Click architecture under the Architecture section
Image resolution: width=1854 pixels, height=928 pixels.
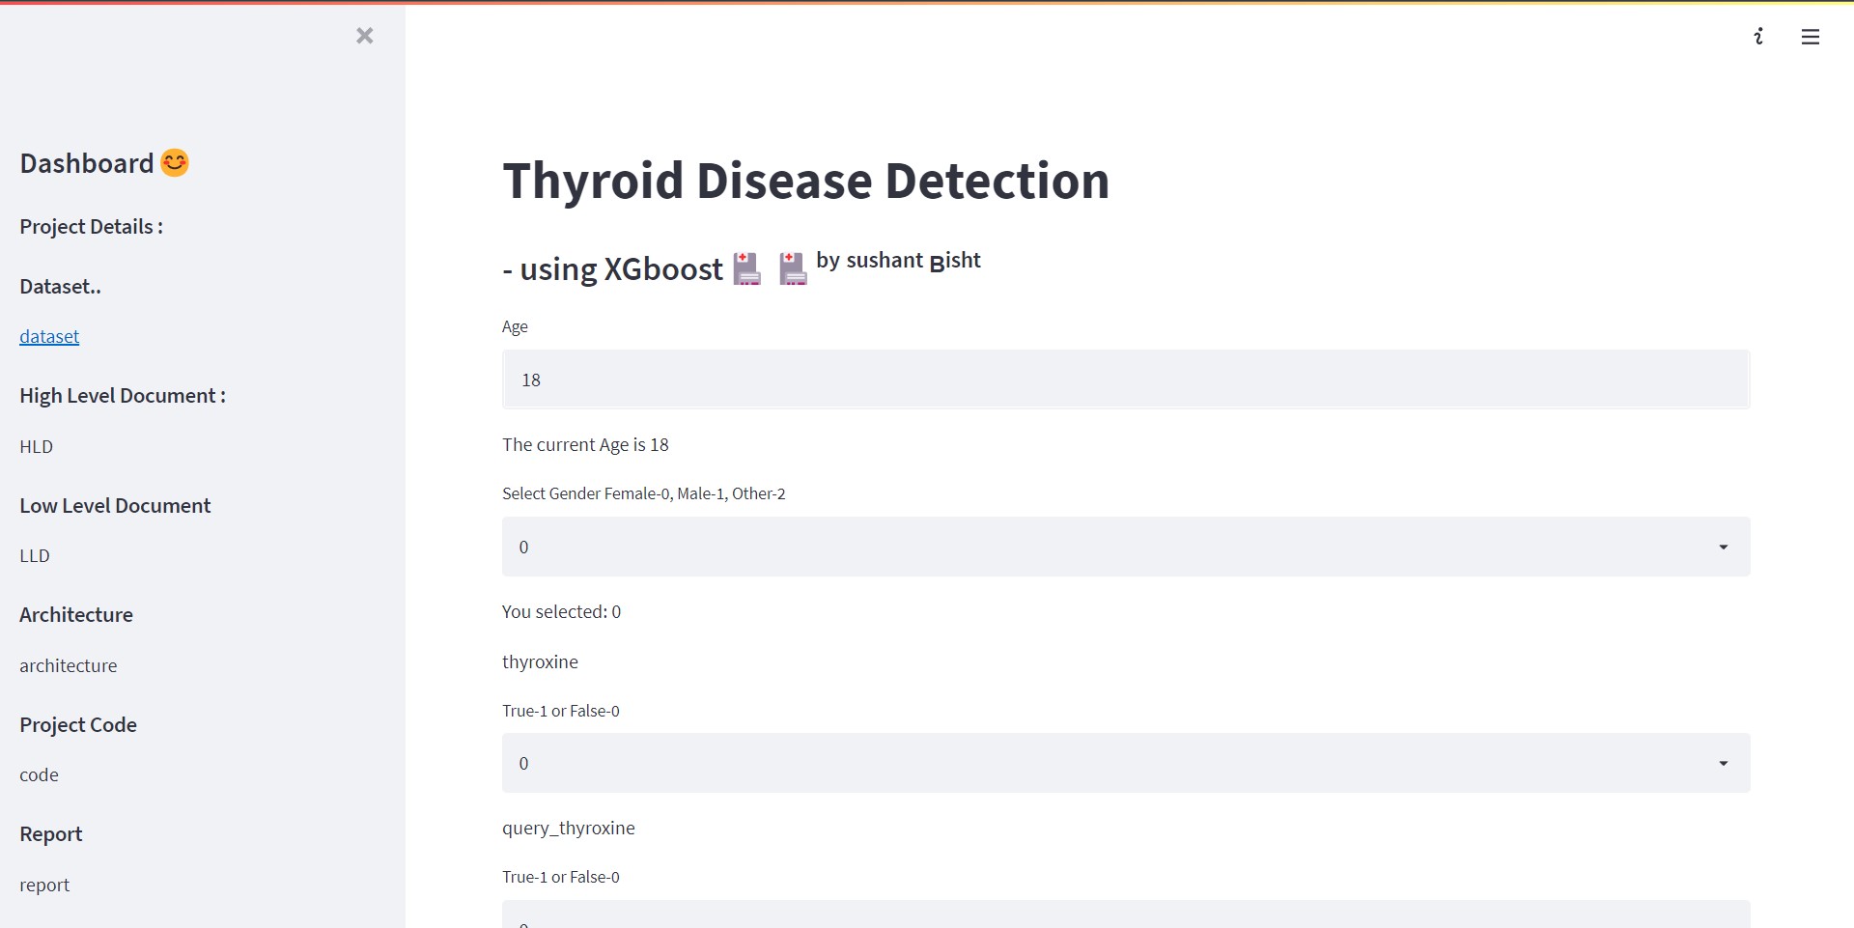[x=68, y=665]
